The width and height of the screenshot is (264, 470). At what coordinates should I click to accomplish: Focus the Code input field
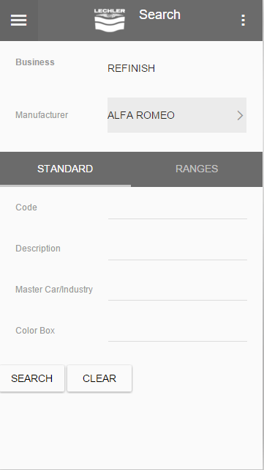coord(178,209)
